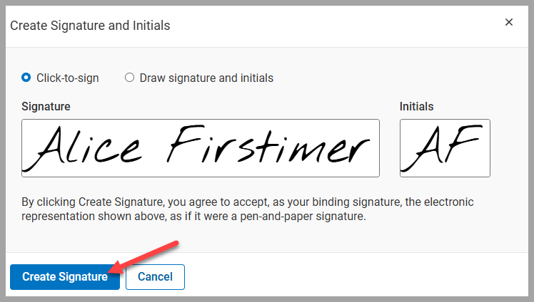Click the dialog title 'Create Signature and Initials'
This screenshot has width=534, height=302.
(x=89, y=26)
